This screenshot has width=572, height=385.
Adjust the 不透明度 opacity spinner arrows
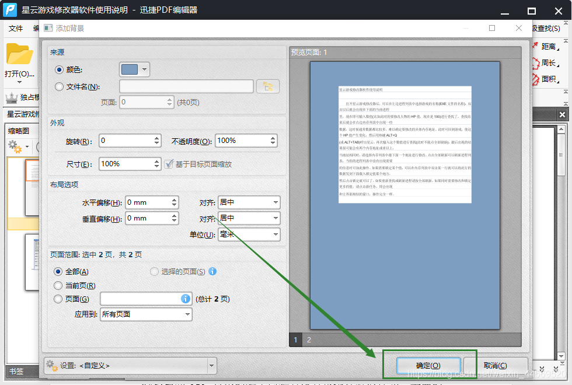click(x=273, y=141)
